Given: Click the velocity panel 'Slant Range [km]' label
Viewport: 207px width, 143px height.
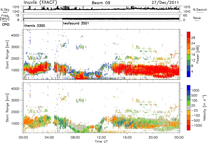Looking at the screenshot, I should [x=7, y=108].
